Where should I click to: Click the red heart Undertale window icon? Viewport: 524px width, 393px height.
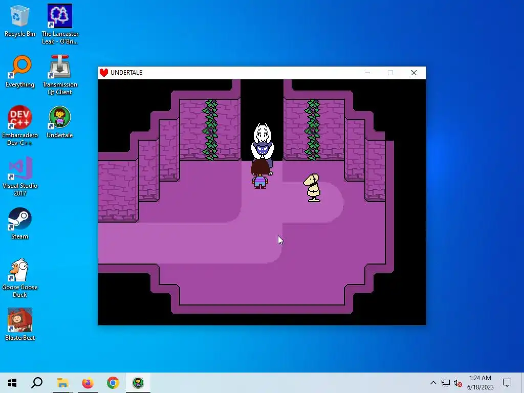104,73
